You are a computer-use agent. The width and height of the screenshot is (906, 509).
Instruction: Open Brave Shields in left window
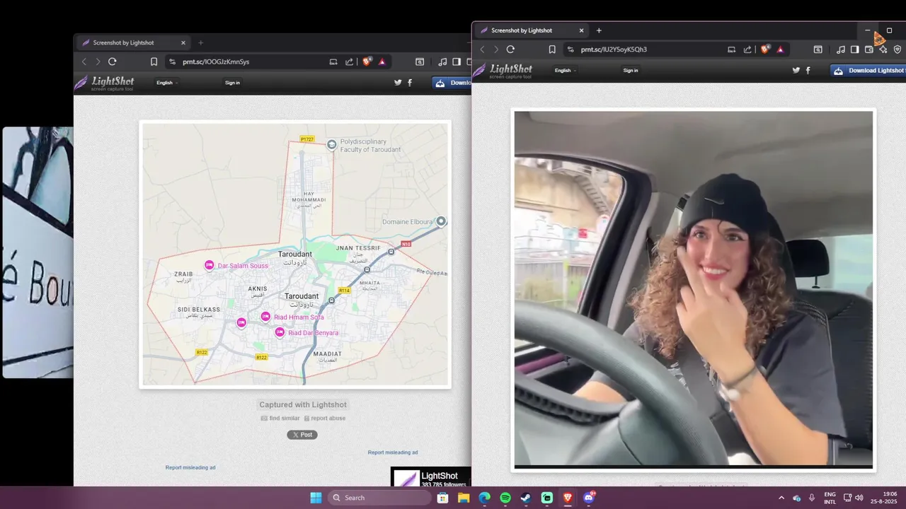367,62
